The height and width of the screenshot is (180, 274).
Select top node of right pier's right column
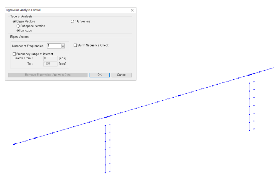pyautogui.click(x=254, y=82)
